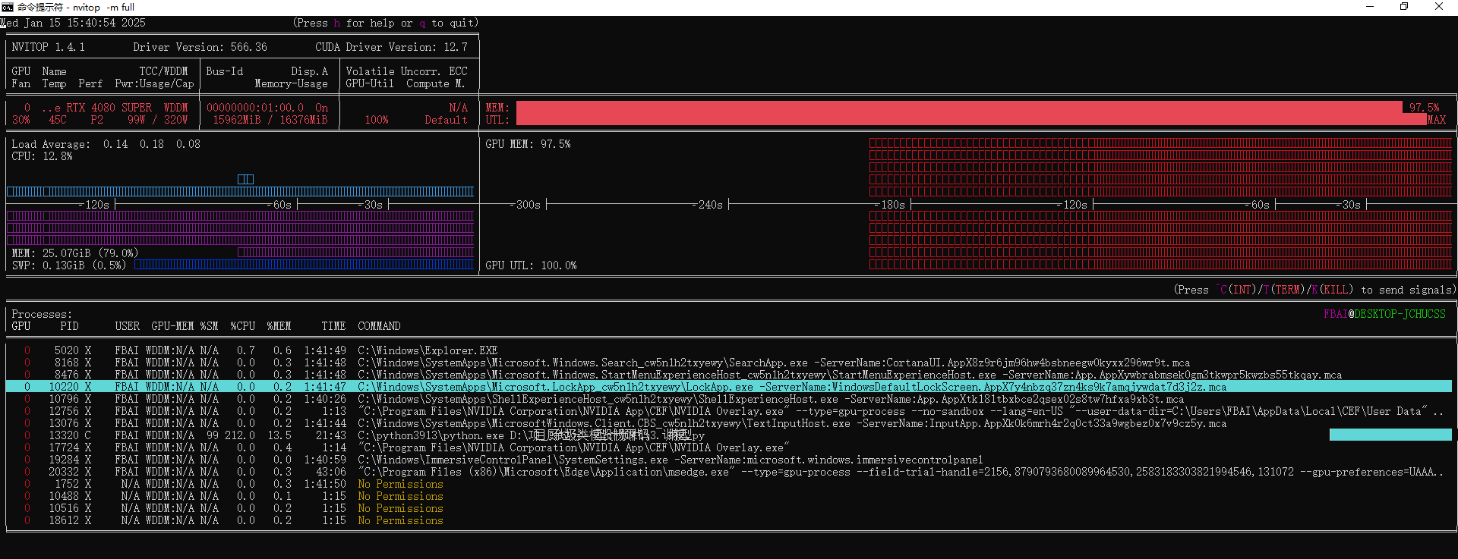
Task: Click the COMMAND column header
Action: [x=379, y=326]
